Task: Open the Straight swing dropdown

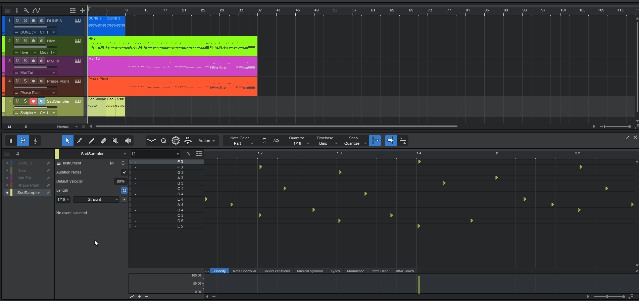Action: point(96,199)
